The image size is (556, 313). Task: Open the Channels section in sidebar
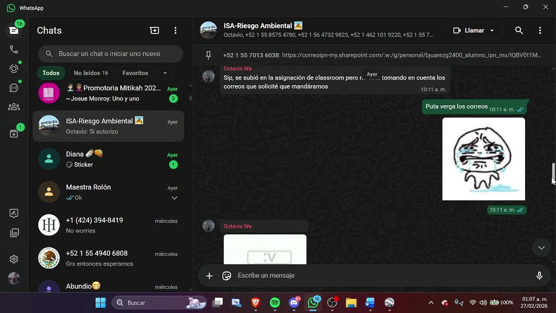coord(14,88)
